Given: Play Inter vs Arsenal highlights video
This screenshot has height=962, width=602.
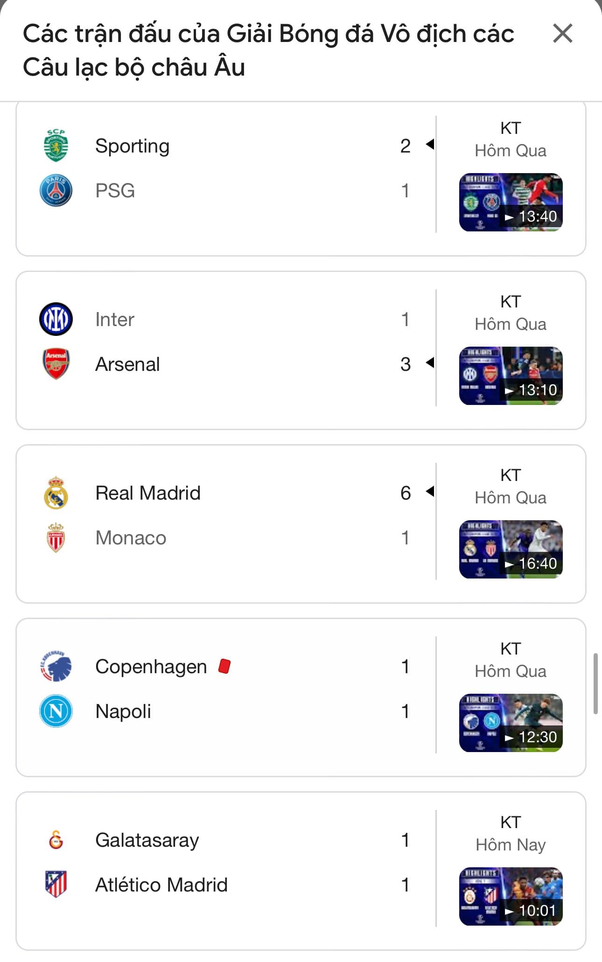Looking at the screenshot, I should coord(511,376).
